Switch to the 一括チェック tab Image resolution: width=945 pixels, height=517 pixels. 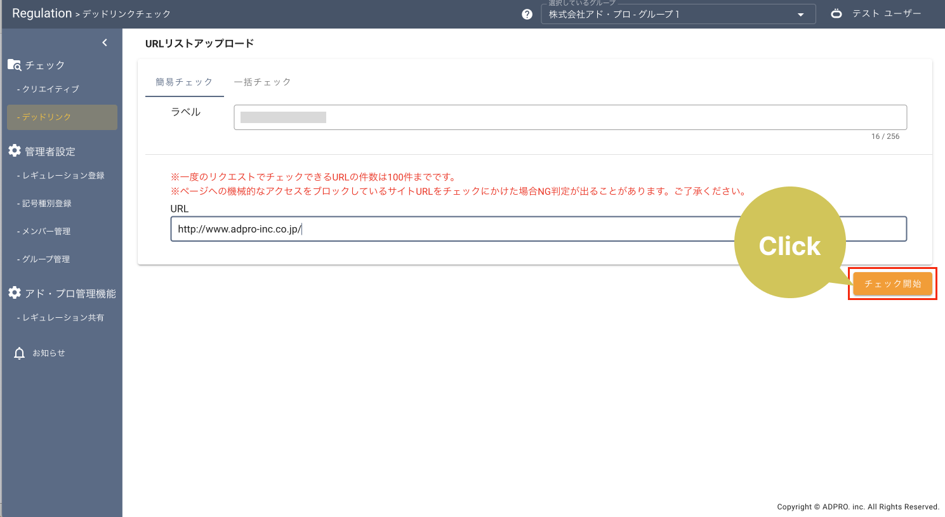click(x=262, y=82)
